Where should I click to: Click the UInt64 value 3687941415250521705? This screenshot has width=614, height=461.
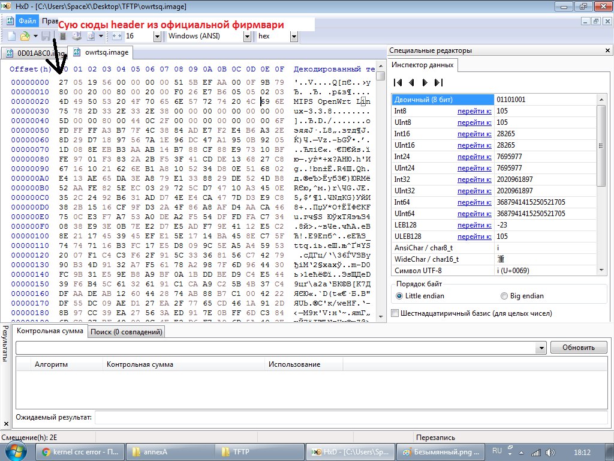(531, 214)
